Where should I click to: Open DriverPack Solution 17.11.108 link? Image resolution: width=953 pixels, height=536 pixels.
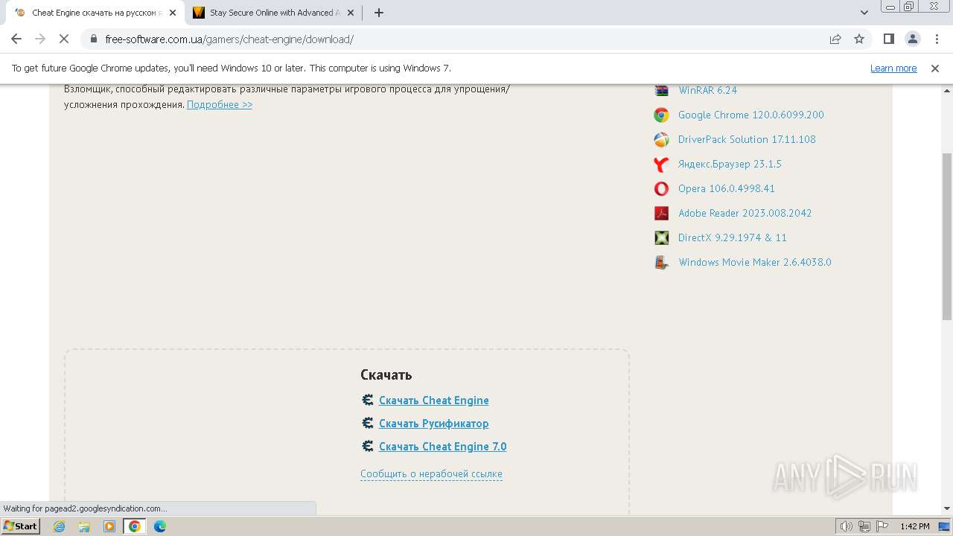click(x=747, y=139)
